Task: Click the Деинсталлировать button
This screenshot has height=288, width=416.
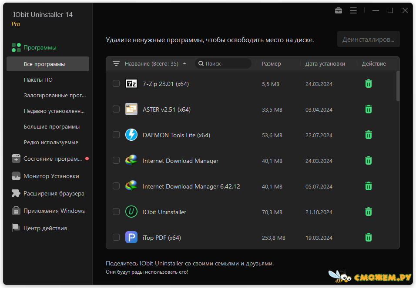Action: coord(369,39)
